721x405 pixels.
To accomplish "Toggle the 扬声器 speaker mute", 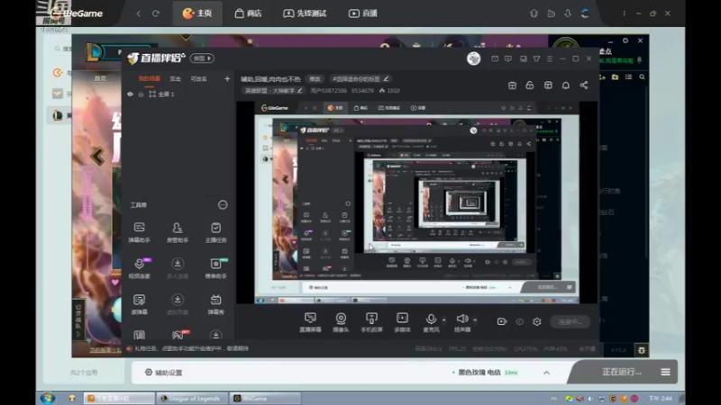I will (462, 322).
